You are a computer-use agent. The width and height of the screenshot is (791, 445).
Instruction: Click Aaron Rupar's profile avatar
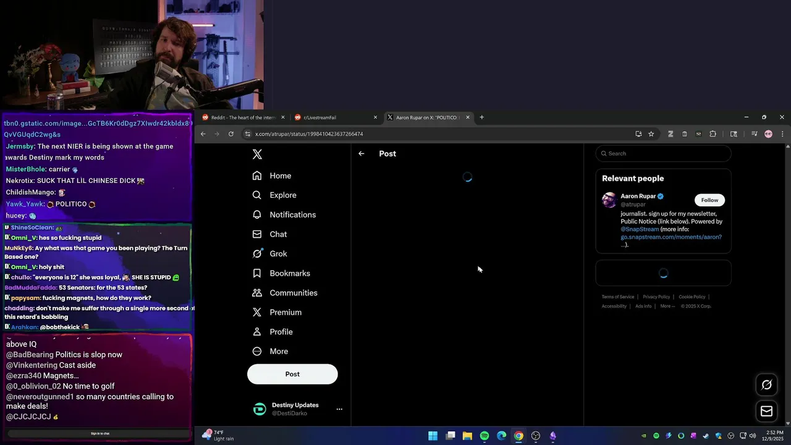(609, 200)
